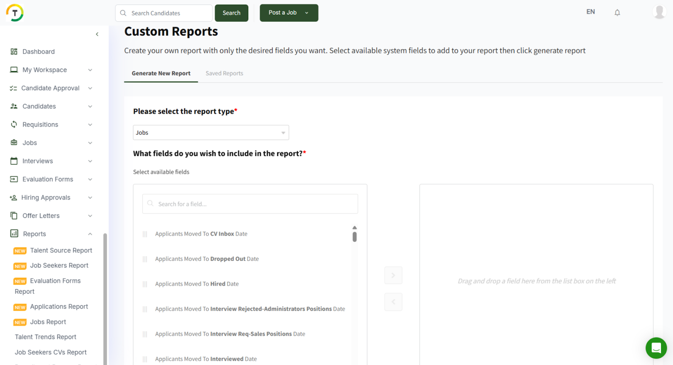
Task: Click the move-right arrow button
Action: (x=393, y=275)
